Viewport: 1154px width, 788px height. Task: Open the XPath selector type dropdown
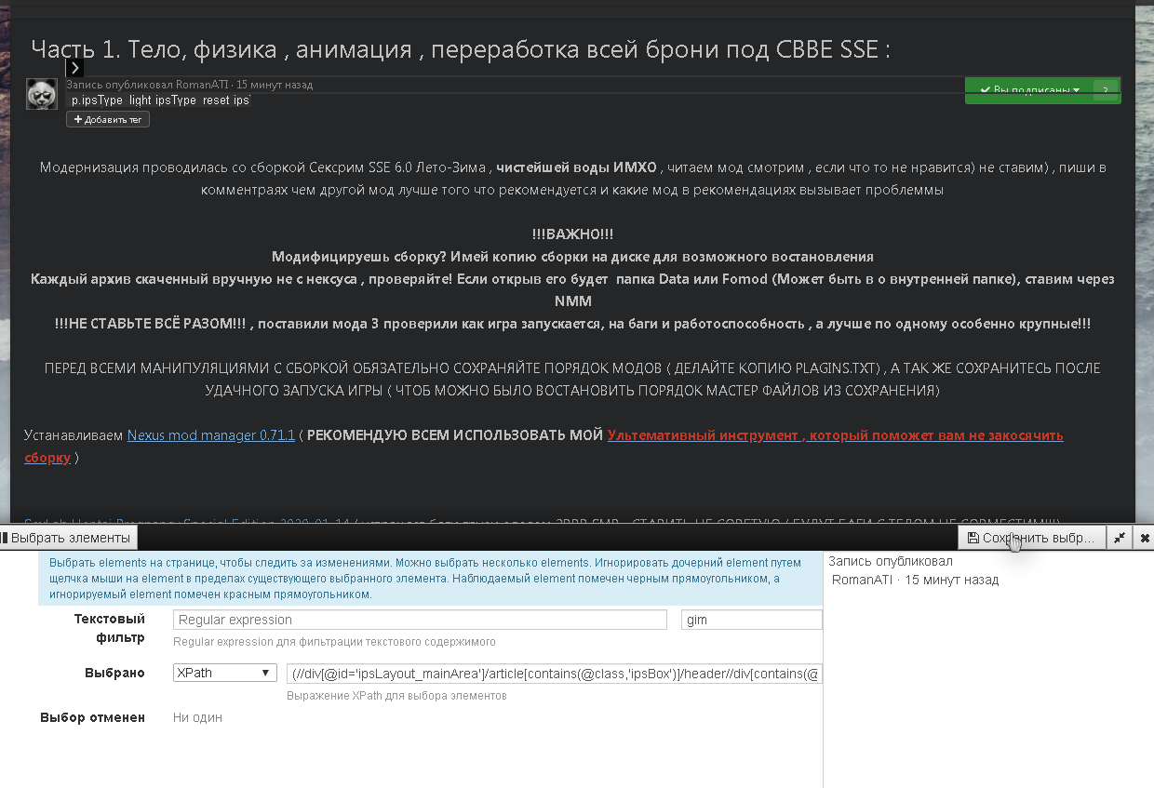224,673
